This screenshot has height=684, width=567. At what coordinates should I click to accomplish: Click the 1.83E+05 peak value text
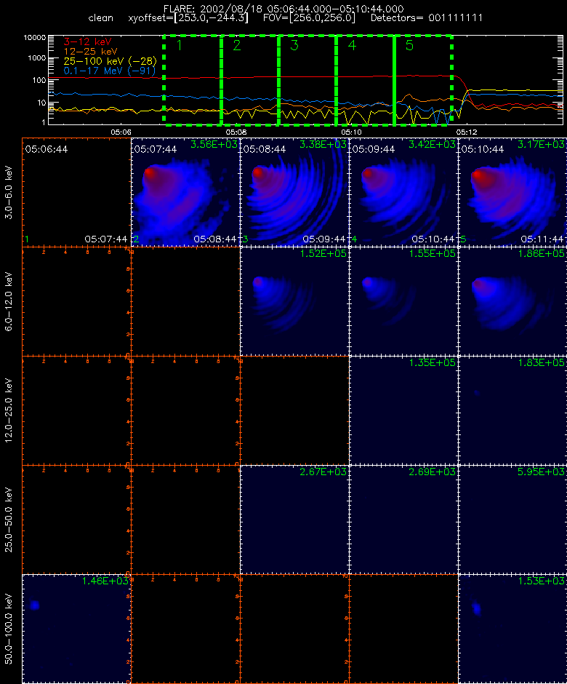point(541,363)
